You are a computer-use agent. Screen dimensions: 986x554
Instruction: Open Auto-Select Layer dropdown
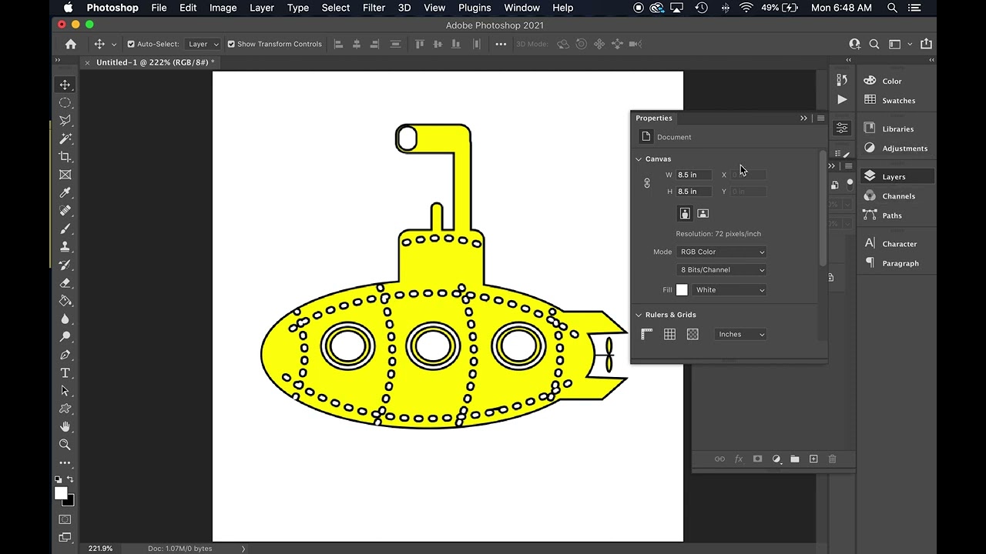[x=203, y=44]
